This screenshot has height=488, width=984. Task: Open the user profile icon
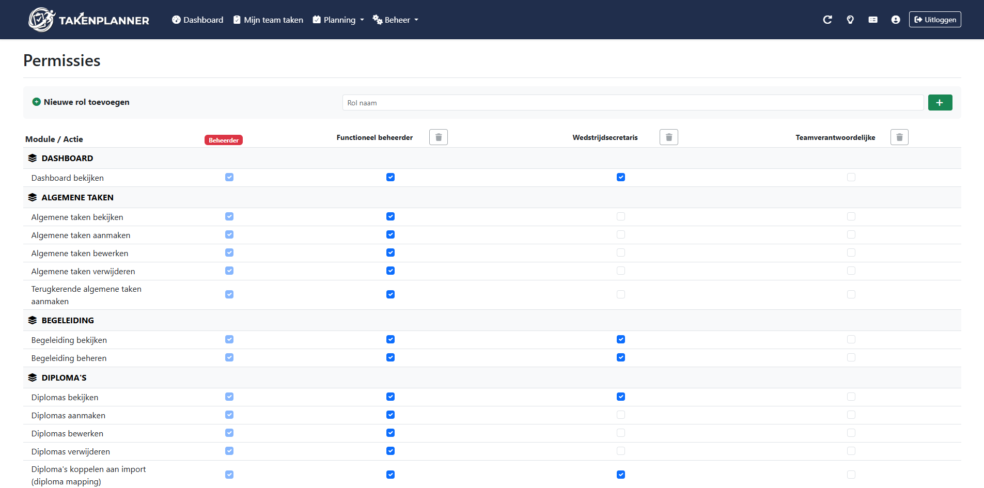point(895,19)
